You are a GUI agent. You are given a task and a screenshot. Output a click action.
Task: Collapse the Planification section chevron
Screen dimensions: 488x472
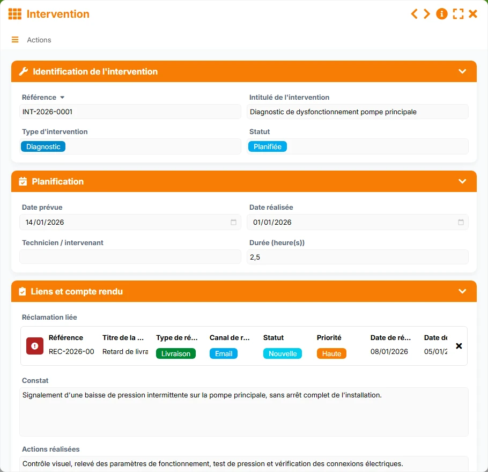[x=462, y=181]
